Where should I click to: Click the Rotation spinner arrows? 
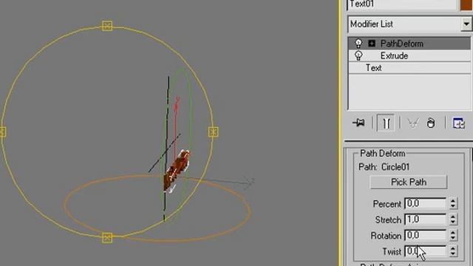453,235
